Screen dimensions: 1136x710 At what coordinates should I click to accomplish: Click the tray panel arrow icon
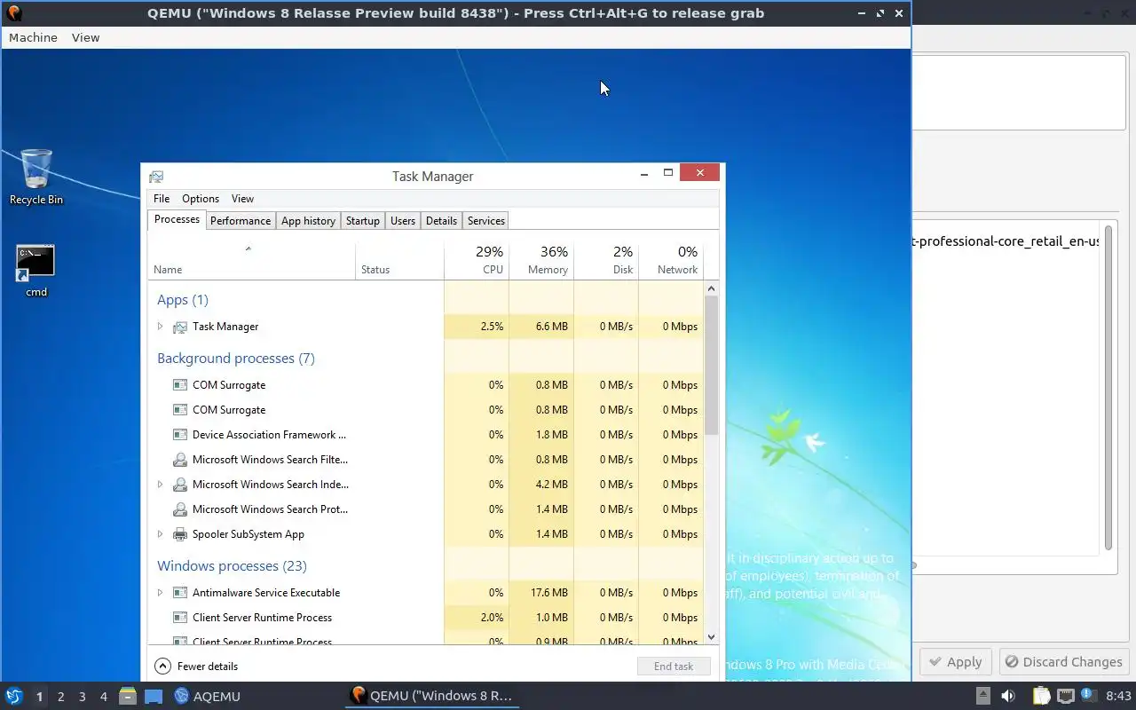click(983, 696)
